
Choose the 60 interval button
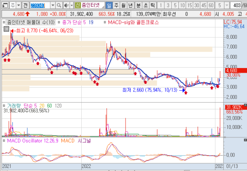(211, 6)
